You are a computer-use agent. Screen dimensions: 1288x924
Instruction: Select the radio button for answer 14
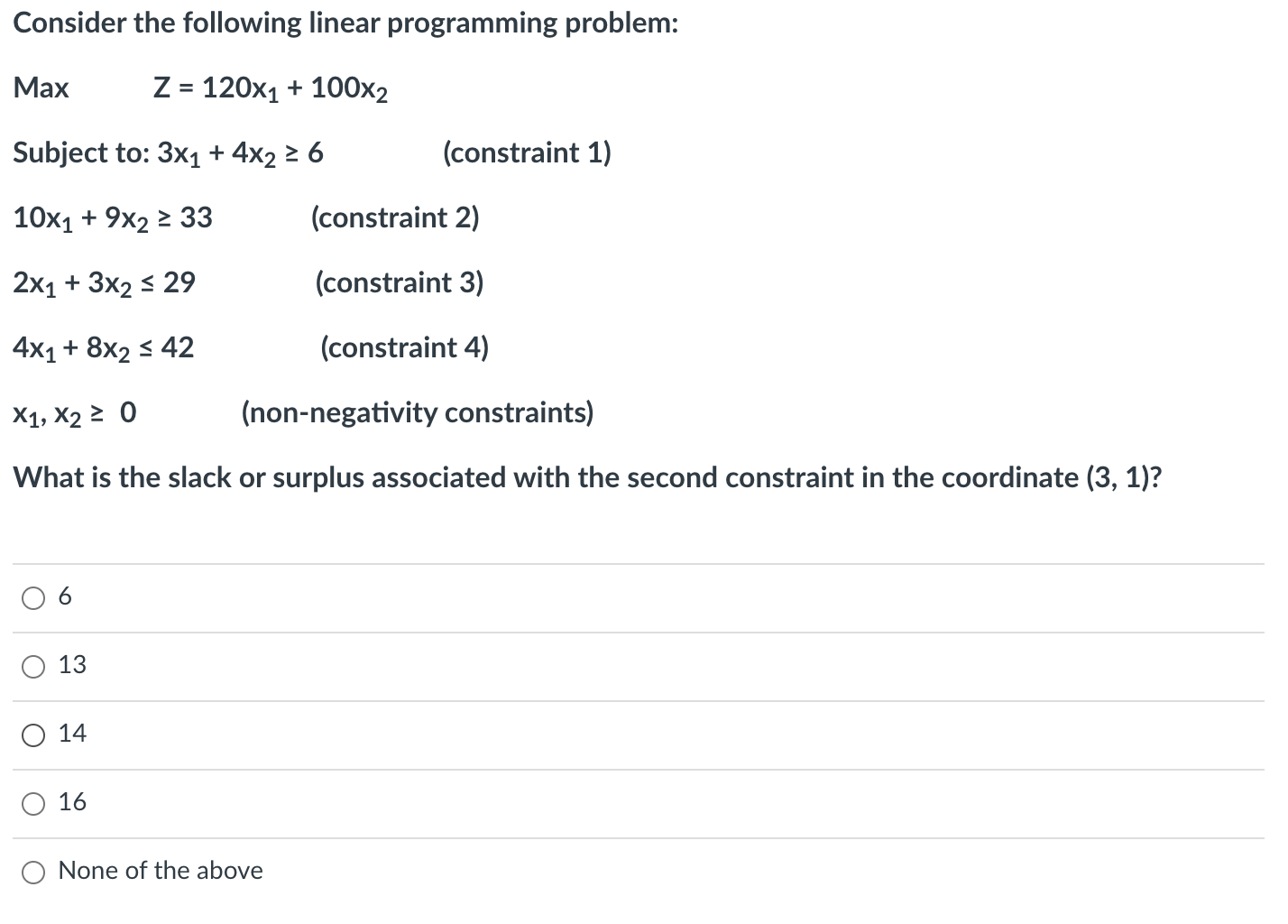pyautogui.click(x=33, y=735)
